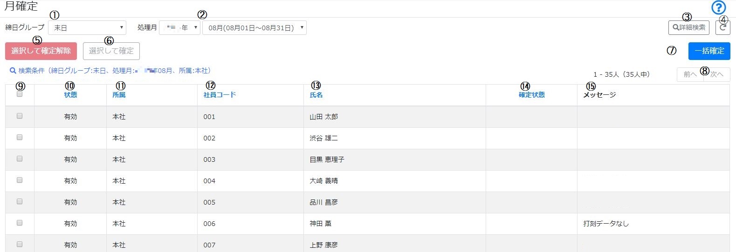The image size is (736, 252).
Task: Click the 1 - 35人 count text
Action: 621,74
